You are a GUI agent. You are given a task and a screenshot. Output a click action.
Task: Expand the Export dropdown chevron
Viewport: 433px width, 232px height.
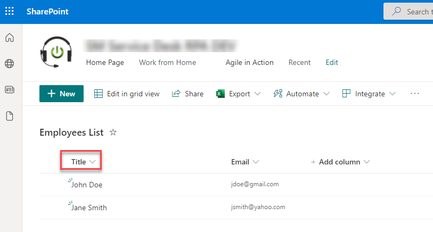257,94
